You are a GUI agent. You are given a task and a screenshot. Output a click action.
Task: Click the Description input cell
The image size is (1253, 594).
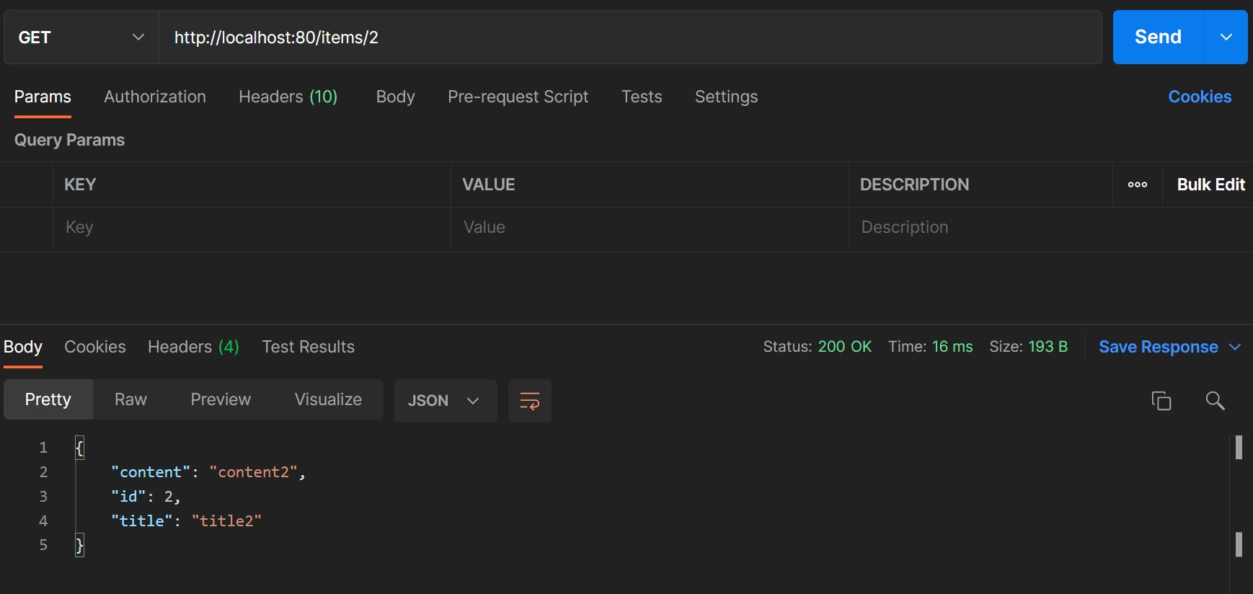(1050, 228)
